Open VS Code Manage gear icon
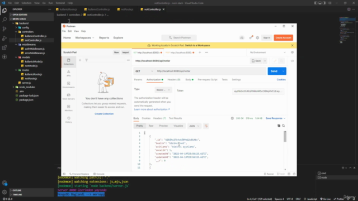This screenshot has width=358, height=201. 4,192
